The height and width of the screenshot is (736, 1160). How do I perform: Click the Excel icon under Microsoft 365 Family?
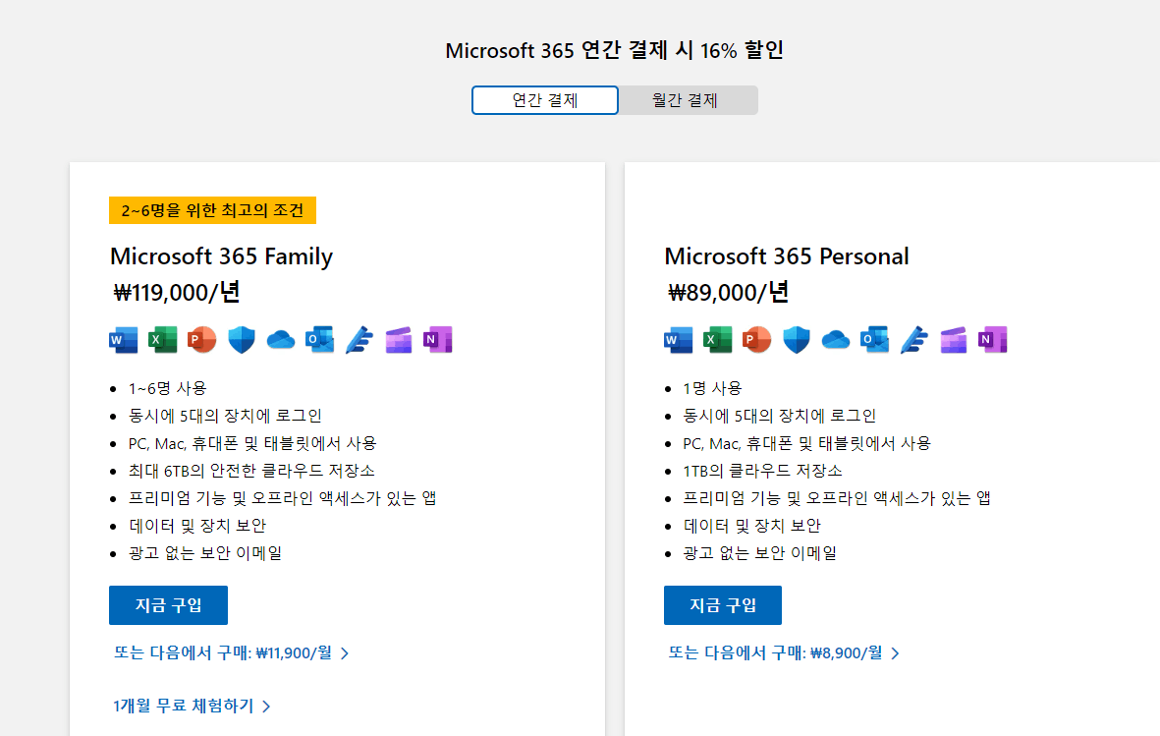click(163, 340)
